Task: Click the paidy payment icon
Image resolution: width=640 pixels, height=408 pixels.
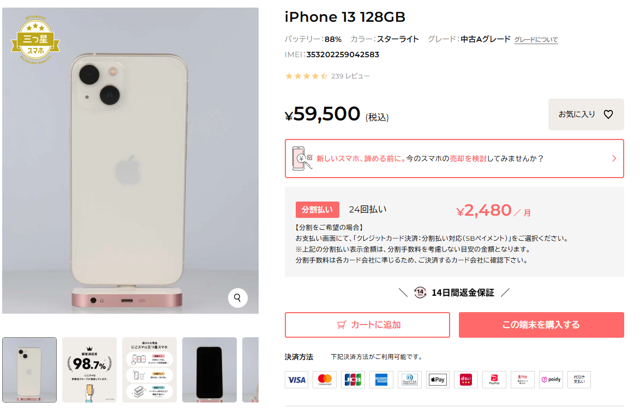Action: coord(551,380)
